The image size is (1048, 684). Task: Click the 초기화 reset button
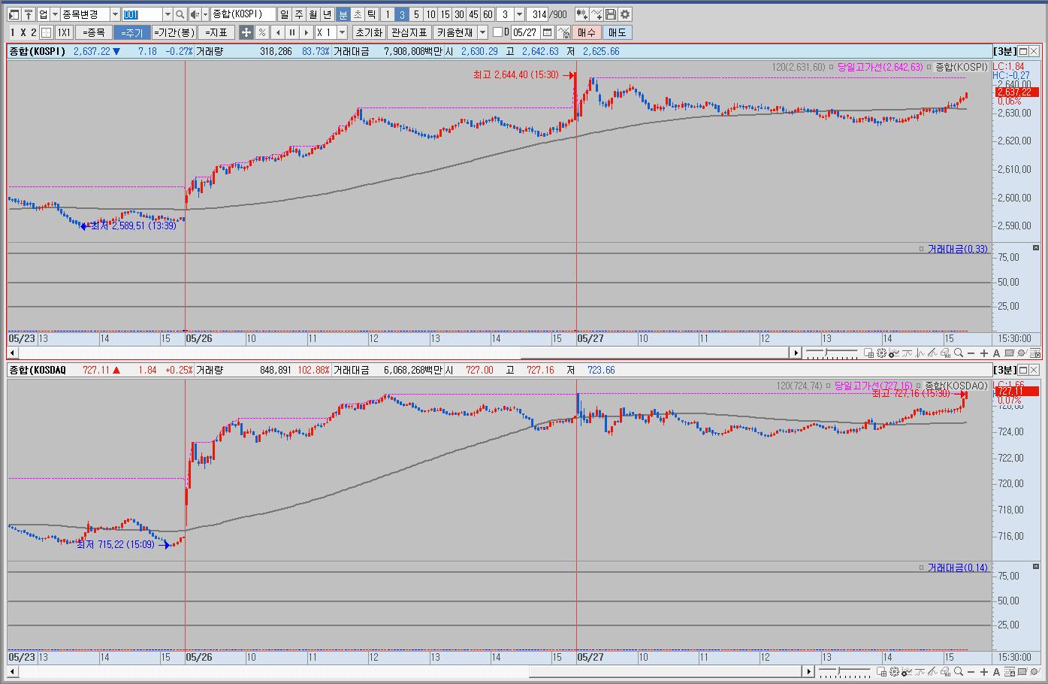coord(369,32)
